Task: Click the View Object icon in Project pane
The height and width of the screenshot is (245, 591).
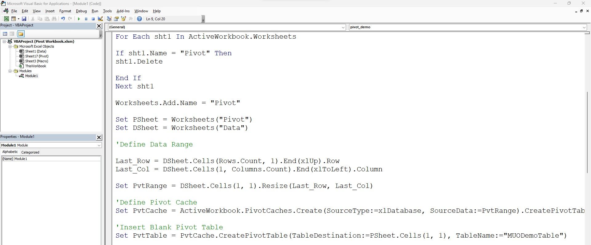Action: coord(12,34)
